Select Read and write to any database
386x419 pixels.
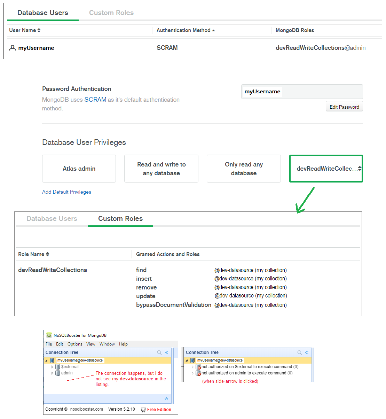[161, 169]
